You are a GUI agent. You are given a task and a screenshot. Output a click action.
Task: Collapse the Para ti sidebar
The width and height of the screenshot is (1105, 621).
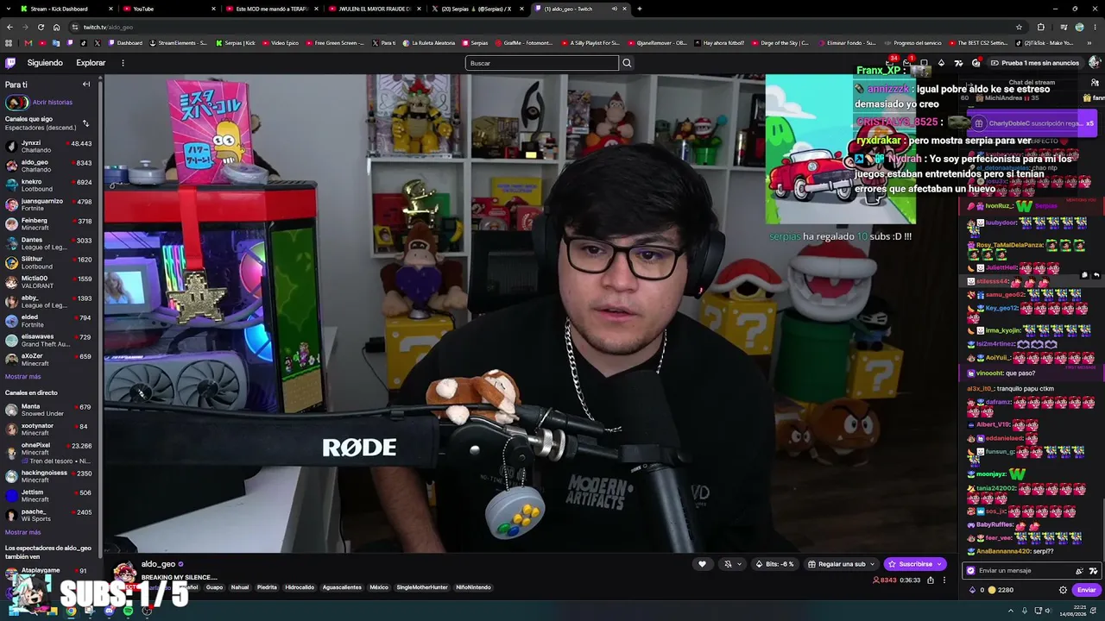pos(86,85)
